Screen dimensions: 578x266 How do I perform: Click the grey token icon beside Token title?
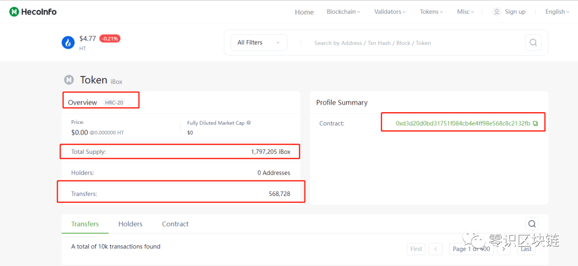click(69, 80)
